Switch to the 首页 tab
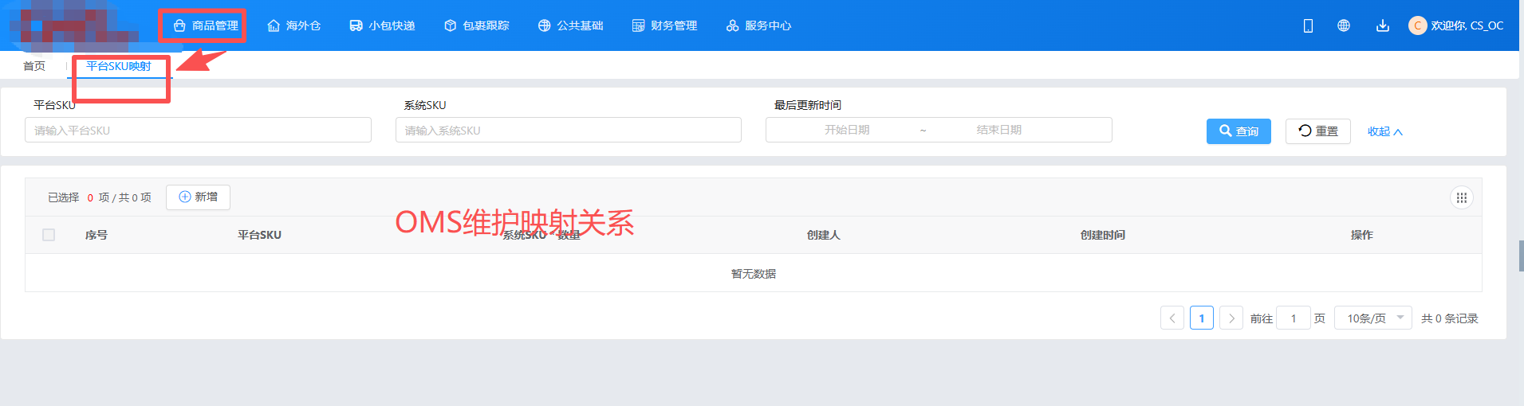 (x=34, y=66)
